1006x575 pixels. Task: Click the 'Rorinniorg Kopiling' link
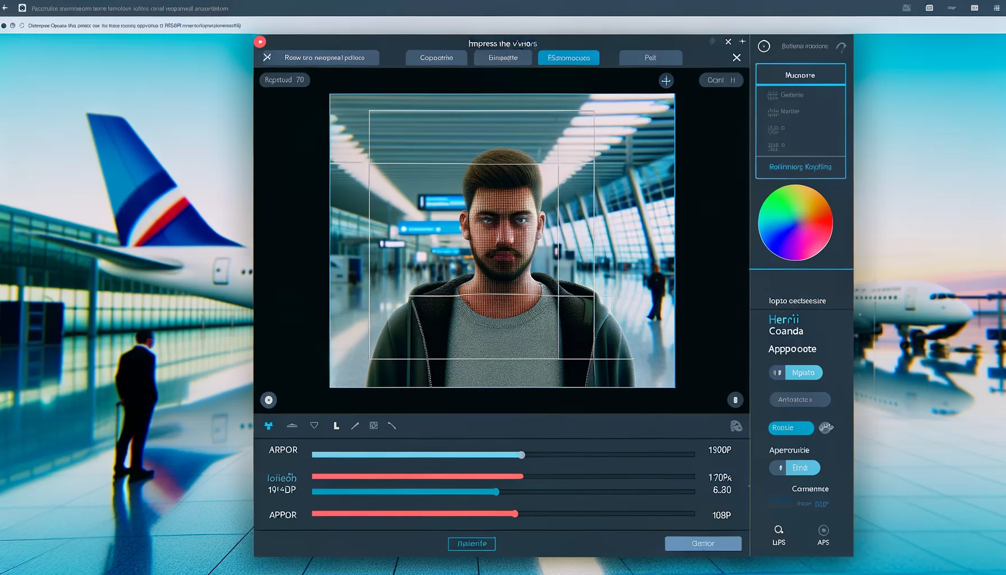[x=800, y=167]
